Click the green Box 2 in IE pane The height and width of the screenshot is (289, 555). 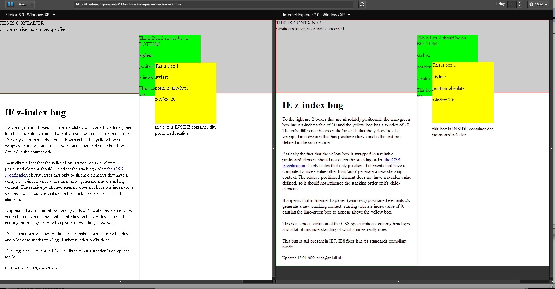(x=447, y=49)
